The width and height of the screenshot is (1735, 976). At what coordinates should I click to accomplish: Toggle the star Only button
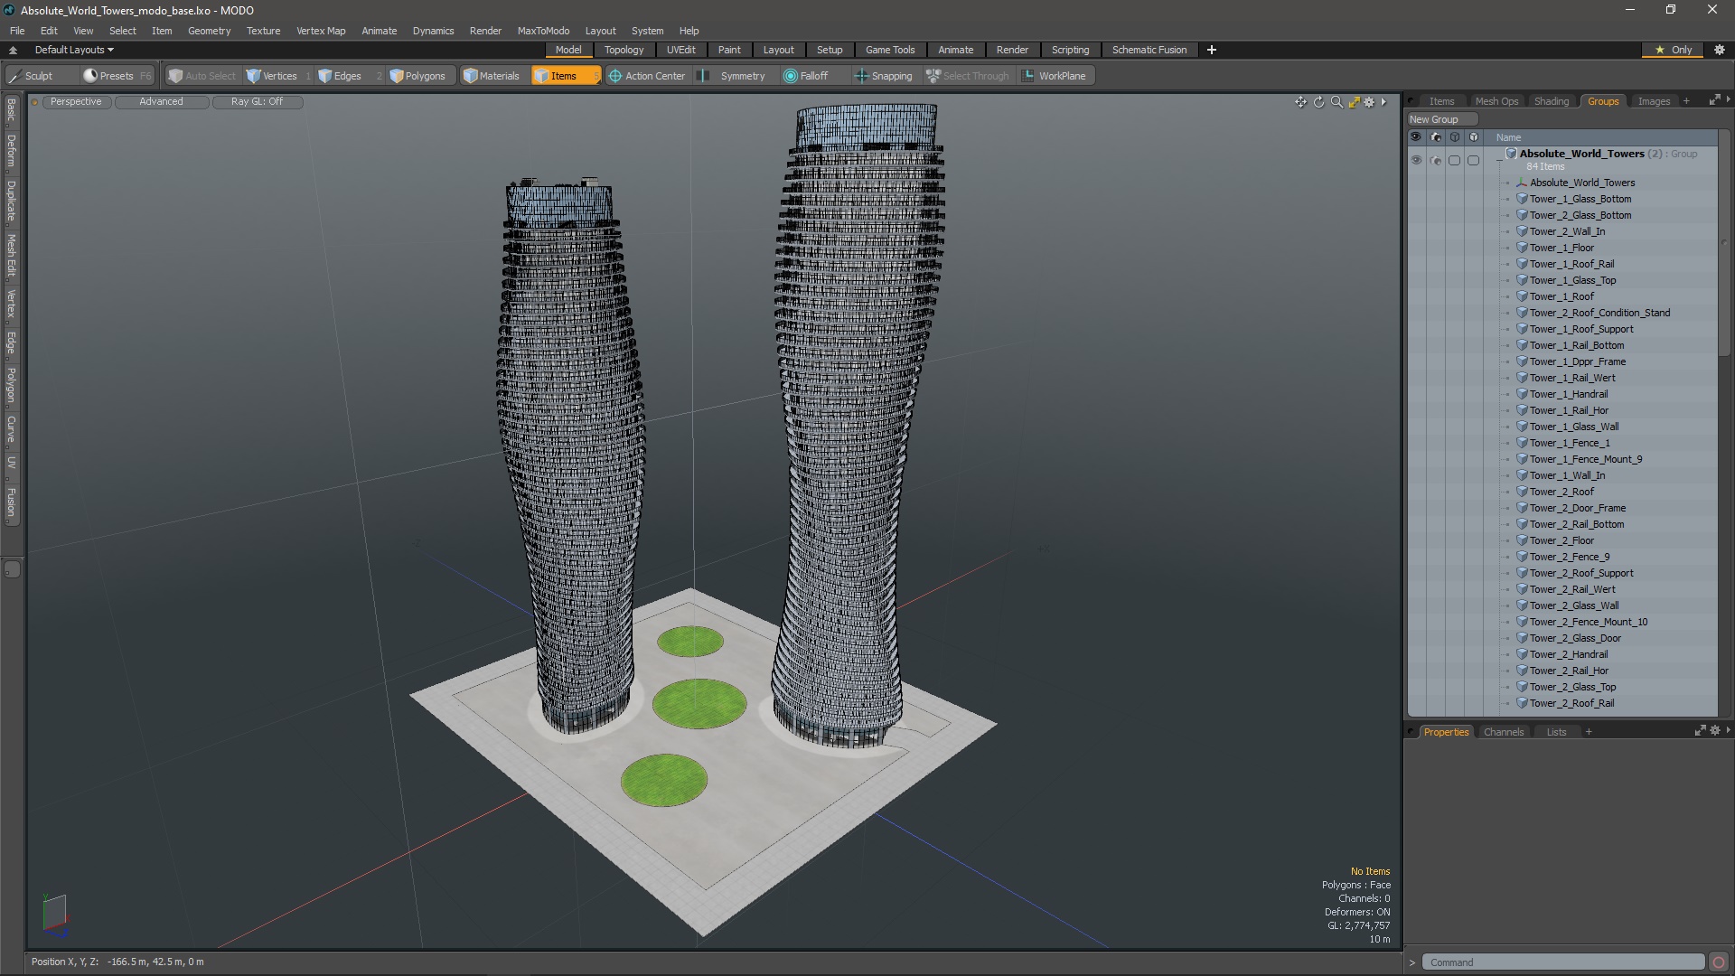click(1674, 50)
